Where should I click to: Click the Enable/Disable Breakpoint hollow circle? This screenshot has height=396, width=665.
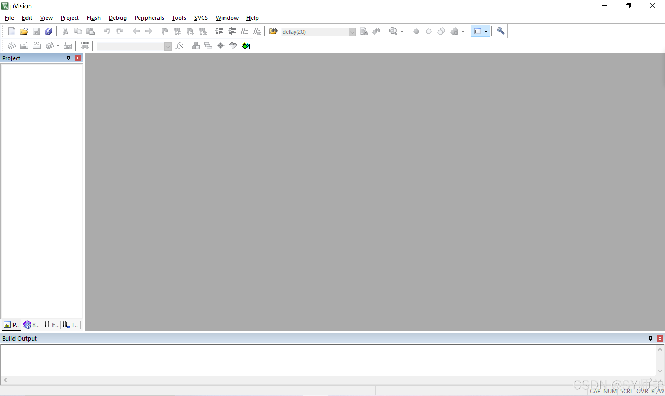pyautogui.click(x=429, y=31)
